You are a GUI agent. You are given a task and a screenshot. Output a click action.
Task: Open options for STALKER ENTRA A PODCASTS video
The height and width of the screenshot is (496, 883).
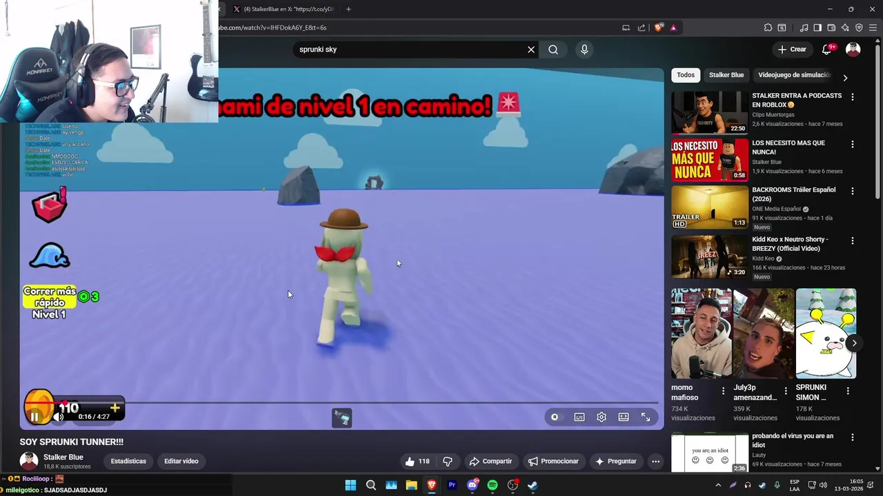[x=853, y=97]
